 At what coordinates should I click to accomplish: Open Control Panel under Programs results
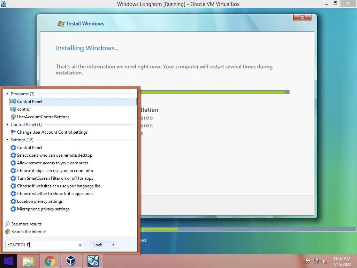point(73,102)
